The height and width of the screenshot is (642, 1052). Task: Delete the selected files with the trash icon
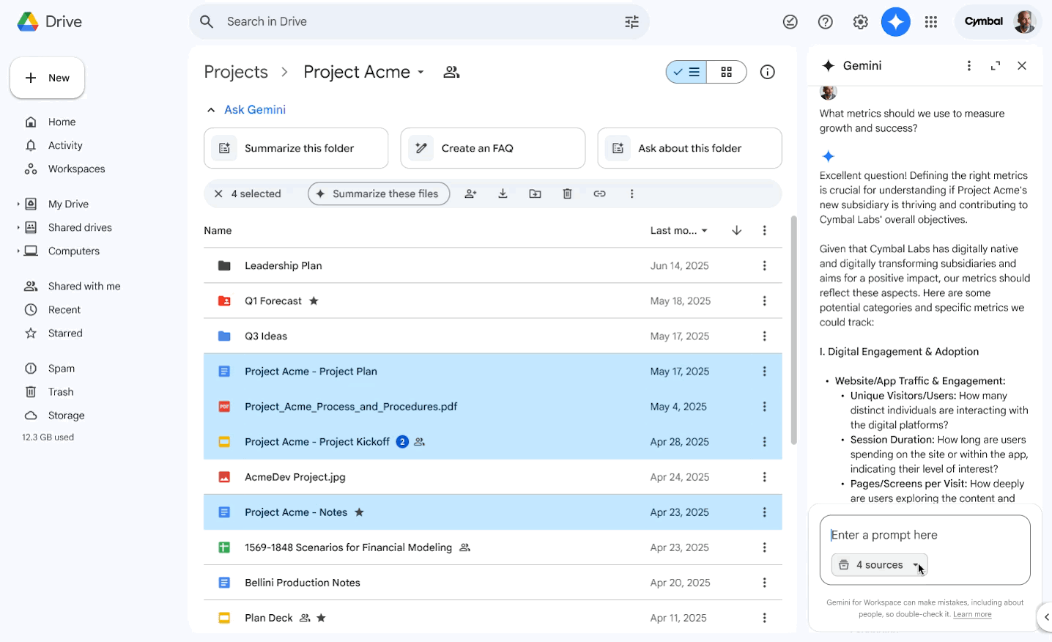(x=567, y=193)
